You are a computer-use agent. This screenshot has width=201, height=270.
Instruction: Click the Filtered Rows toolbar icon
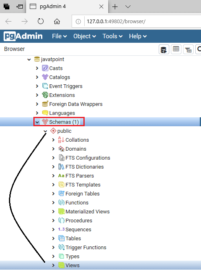click(x=188, y=49)
